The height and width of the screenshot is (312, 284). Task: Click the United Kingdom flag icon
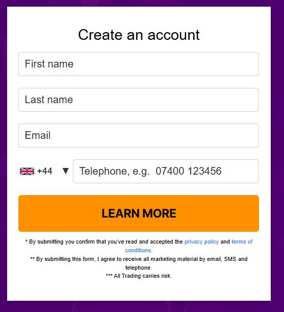click(x=27, y=171)
